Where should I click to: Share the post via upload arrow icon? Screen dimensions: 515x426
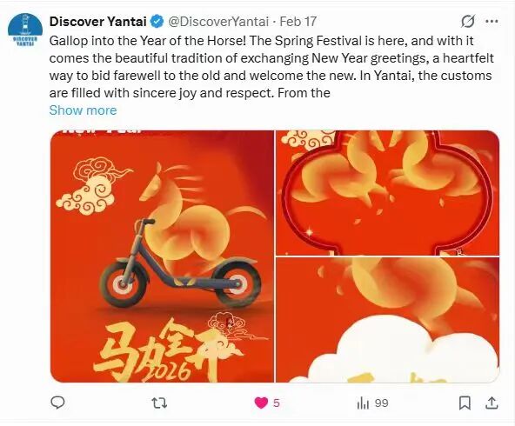[492, 403]
